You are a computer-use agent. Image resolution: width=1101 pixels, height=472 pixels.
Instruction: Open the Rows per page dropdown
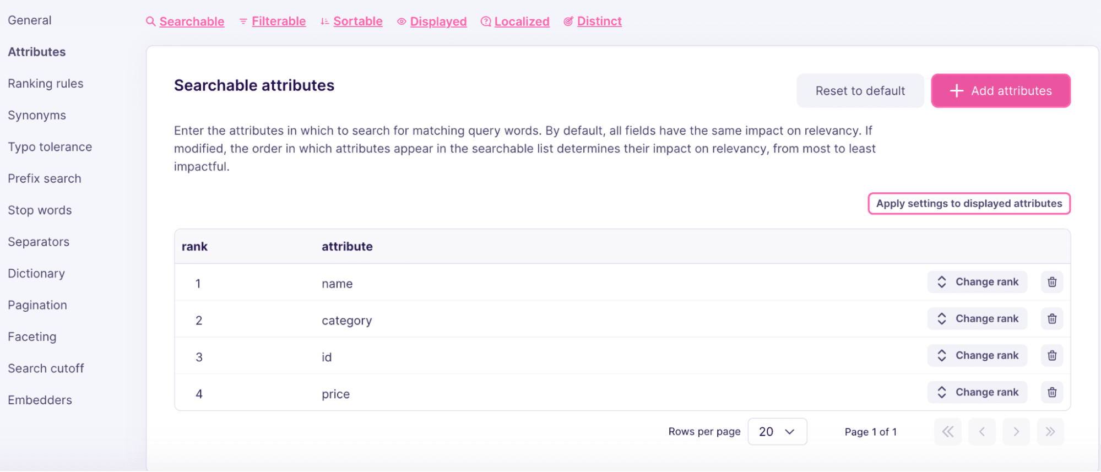tap(777, 431)
